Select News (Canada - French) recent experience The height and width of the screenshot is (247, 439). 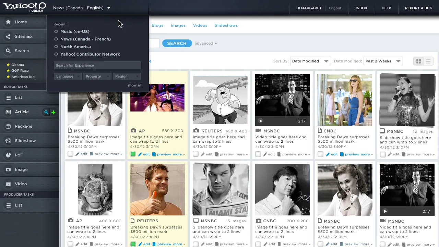(85, 39)
